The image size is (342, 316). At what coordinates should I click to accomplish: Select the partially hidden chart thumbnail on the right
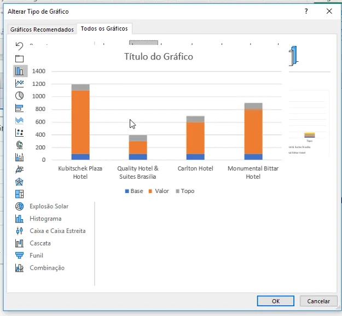click(309, 123)
